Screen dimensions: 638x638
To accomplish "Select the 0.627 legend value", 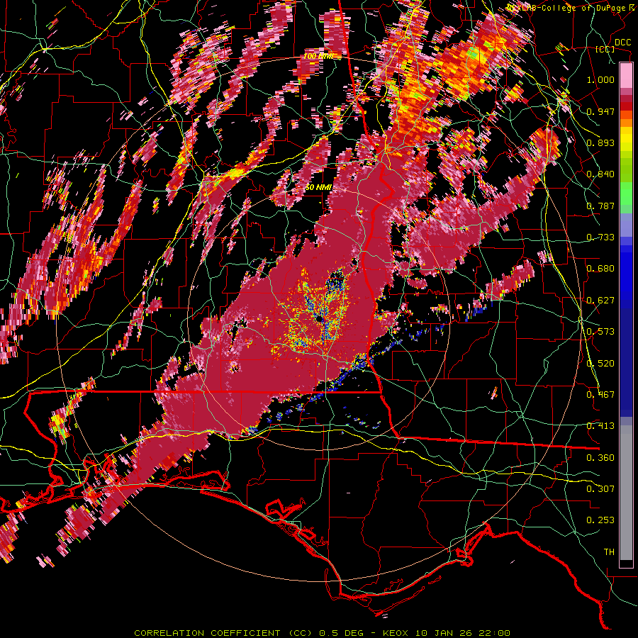I will click(600, 301).
